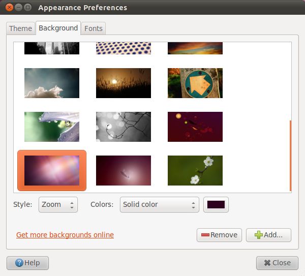This screenshot has height=276, width=305.
Task: Open Help for Appearance Preferences
Action: 27,263
